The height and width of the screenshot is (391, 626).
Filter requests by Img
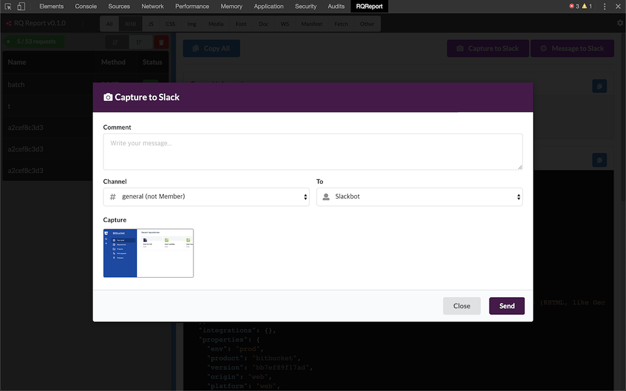[192, 24]
